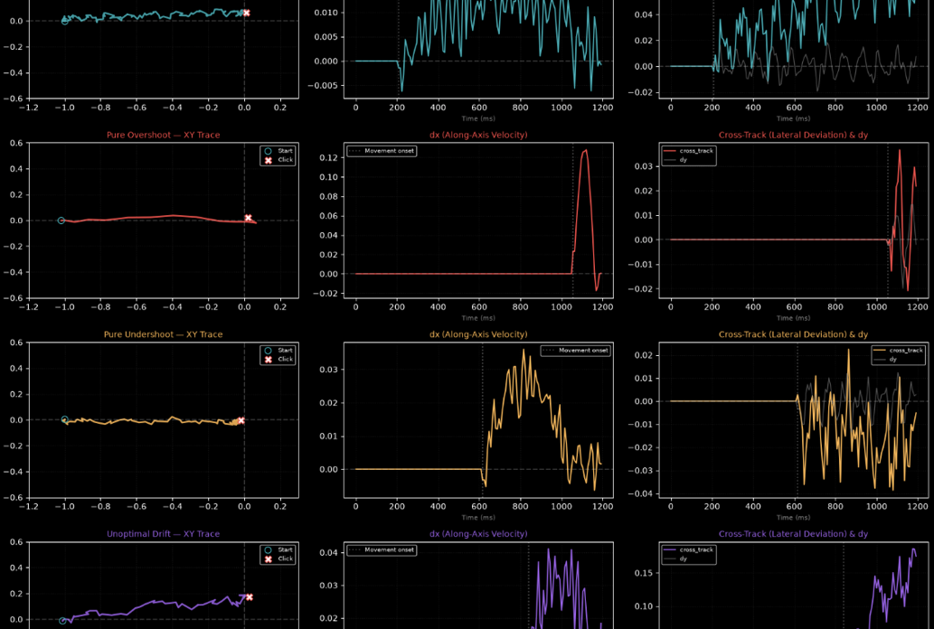Click the "Pure Undershoot — XY Trace" title

coord(164,334)
